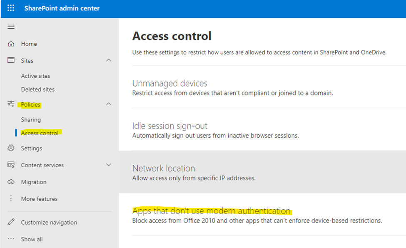Select the Network location option
406x248 pixels.
coord(163,169)
